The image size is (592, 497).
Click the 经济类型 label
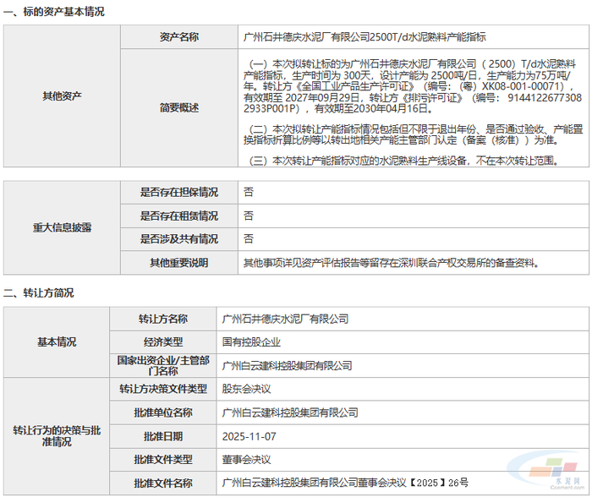point(163,342)
